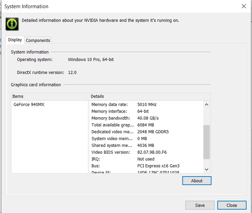
Task: Click the 40.08 GB/s value
Action: (x=148, y=118)
